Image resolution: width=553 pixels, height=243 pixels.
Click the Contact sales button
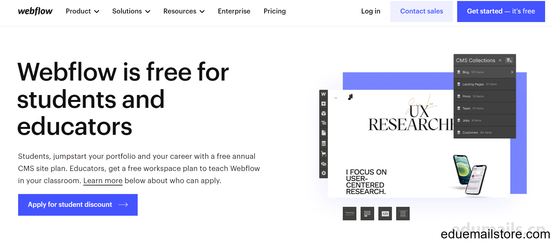click(x=421, y=12)
